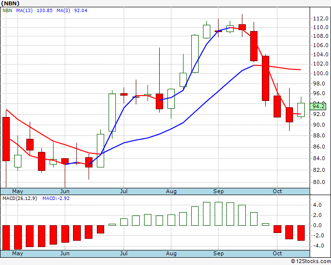
Task: Click Jul on the price chart axis
Action: [x=124, y=191]
